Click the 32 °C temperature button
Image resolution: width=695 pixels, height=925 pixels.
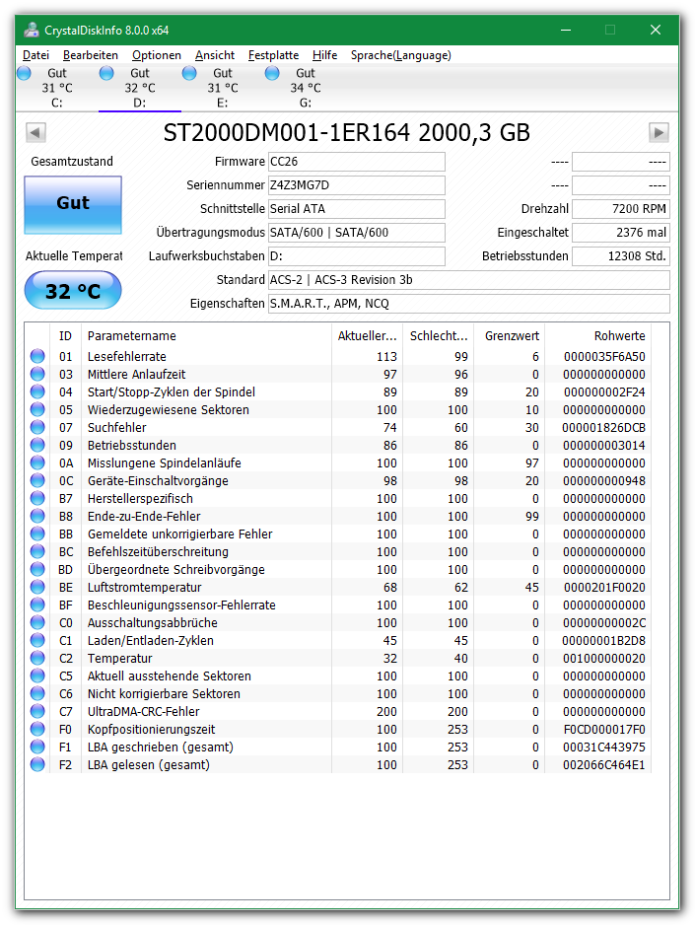[x=73, y=290]
